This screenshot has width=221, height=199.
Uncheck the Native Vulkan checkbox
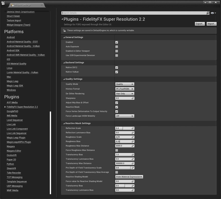(x=117, y=72)
